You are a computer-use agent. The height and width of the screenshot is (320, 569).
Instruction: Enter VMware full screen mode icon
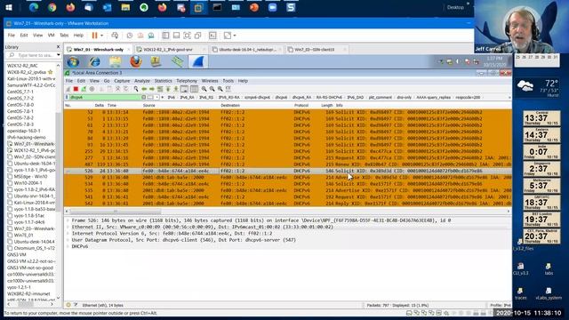187,36
